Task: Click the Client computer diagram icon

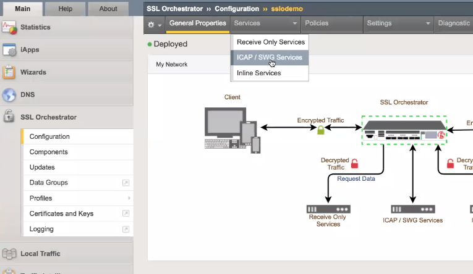Action: coord(232,130)
